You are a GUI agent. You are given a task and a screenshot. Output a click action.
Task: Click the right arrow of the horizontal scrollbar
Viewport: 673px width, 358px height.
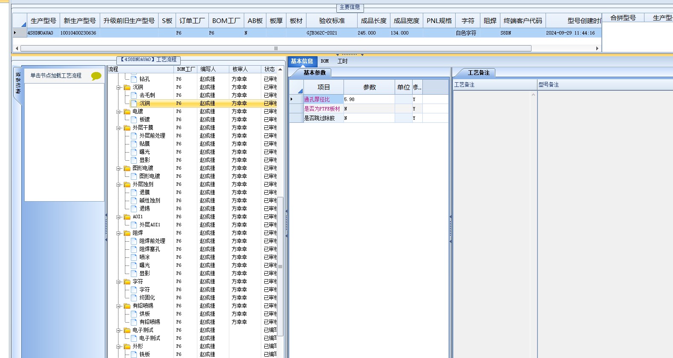(x=597, y=48)
